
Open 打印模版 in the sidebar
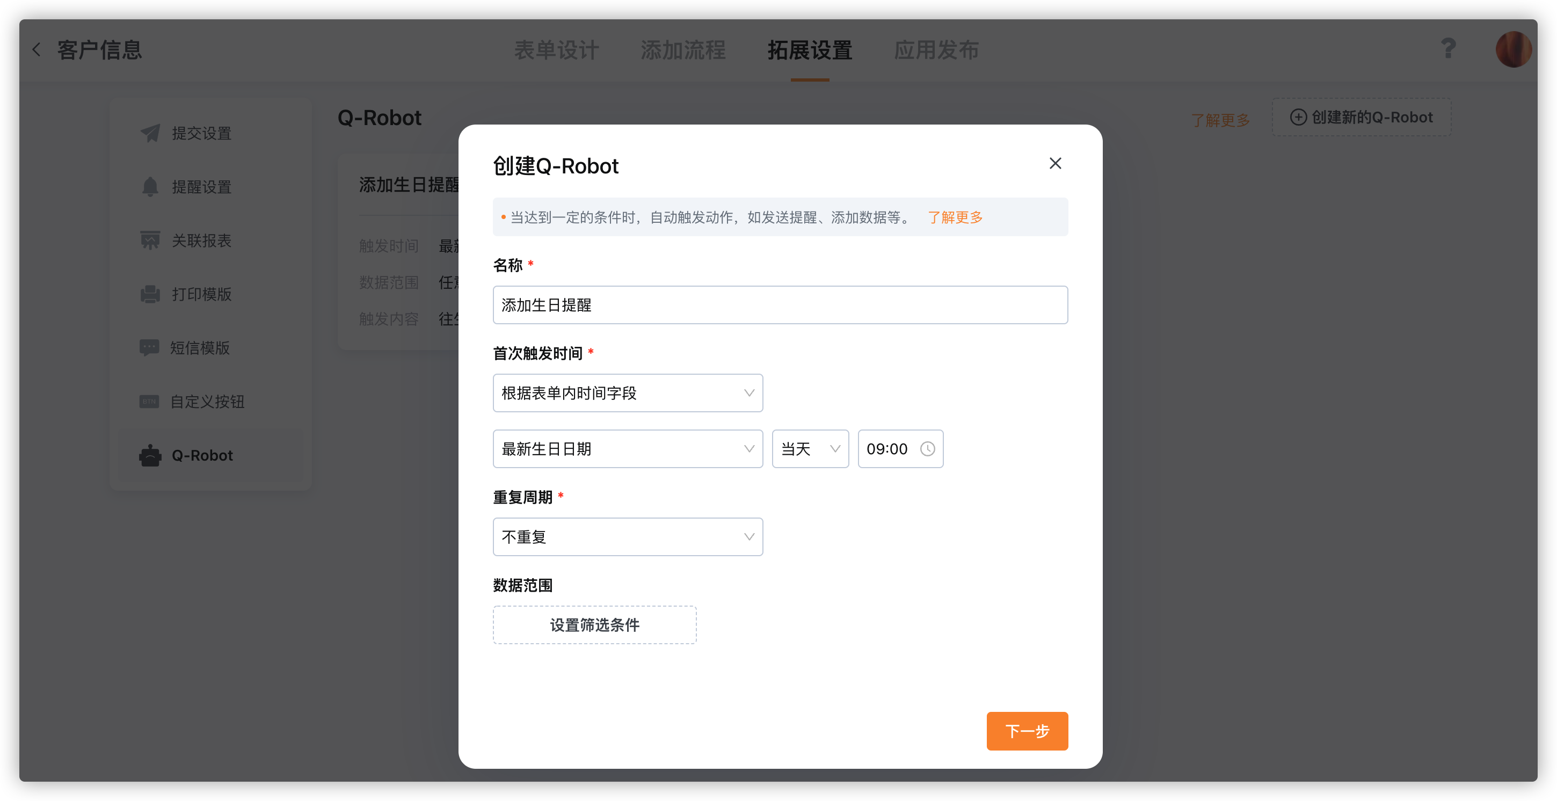(210, 294)
